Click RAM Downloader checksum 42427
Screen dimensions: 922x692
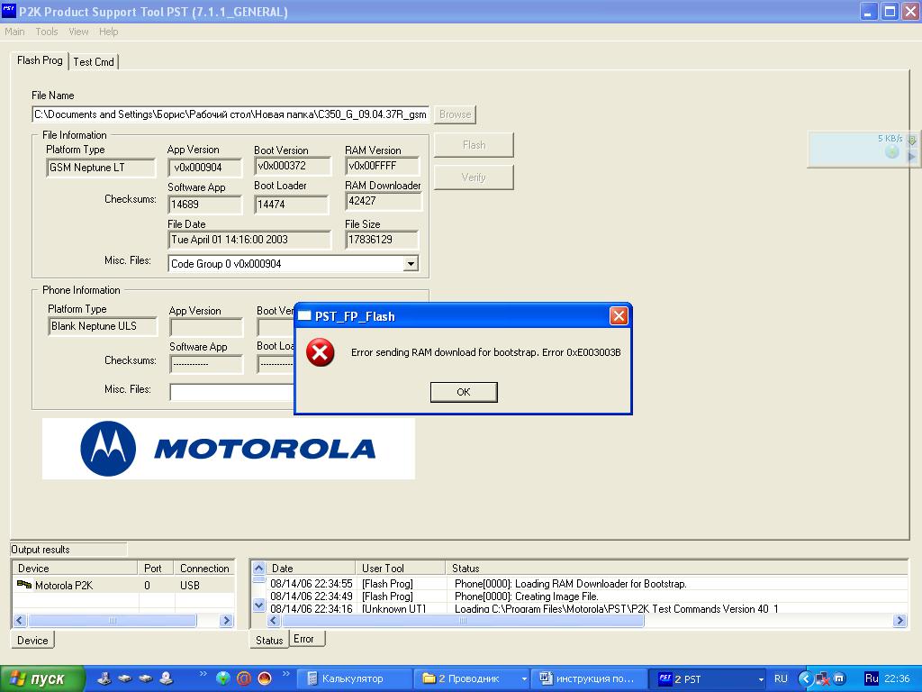coord(384,201)
